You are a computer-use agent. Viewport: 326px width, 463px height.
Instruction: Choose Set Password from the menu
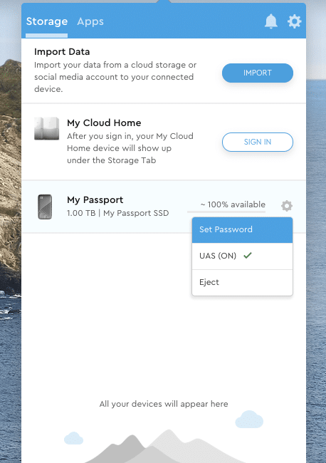click(242, 230)
